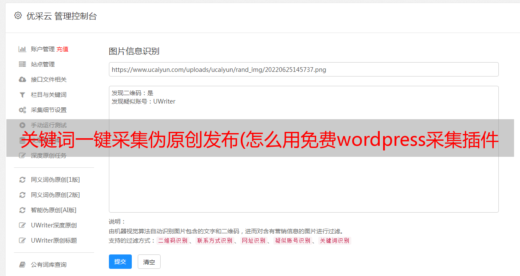Select 手动运行测试 menu item
Image resolution: width=520 pixels, height=276 pixels.
tap(49, 125)
